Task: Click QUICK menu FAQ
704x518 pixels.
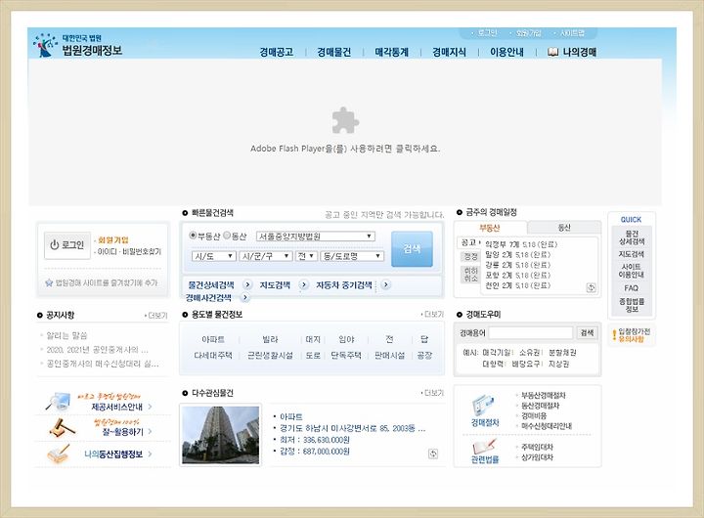Action: point(632,287)
